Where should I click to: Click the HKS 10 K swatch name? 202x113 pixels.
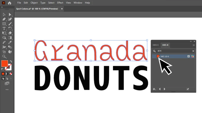point(165,56)
